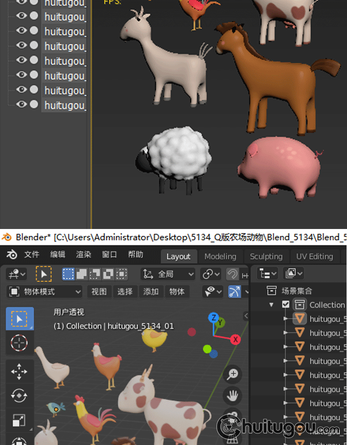Screen dimensions: 347x445
Task: Collapse the Collection tree arrow
Action: pyautogui.click(x=272, y=305)
